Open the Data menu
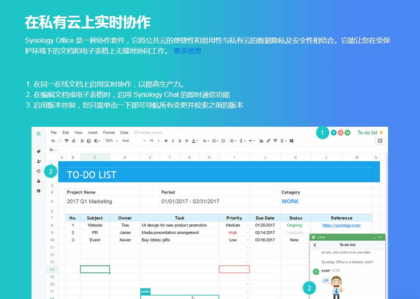 pyautogui.click(x=124, y=132)
